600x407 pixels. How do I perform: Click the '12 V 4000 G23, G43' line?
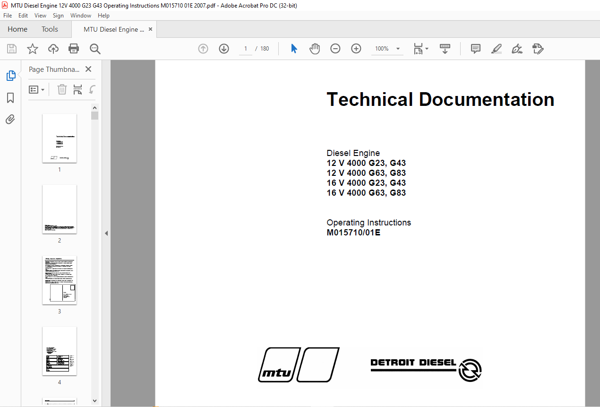pyautogui.click(x=366, y=163)
